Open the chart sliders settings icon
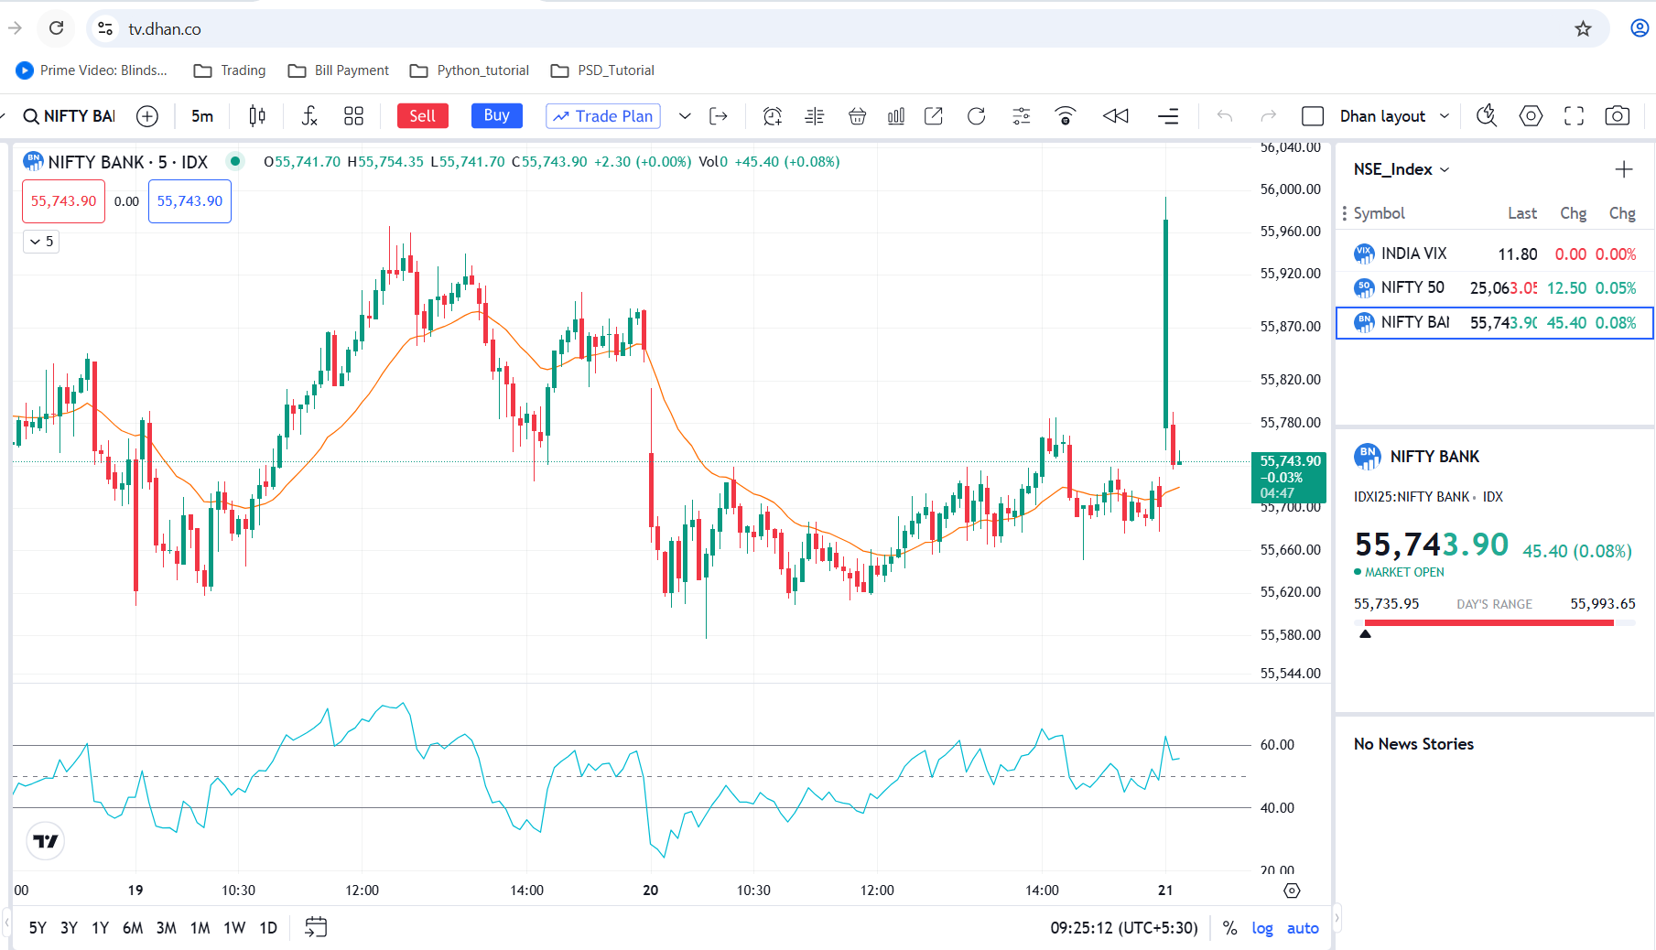Image resolution: width=1656 pixels, height=950 pixels. point(1022,116)
